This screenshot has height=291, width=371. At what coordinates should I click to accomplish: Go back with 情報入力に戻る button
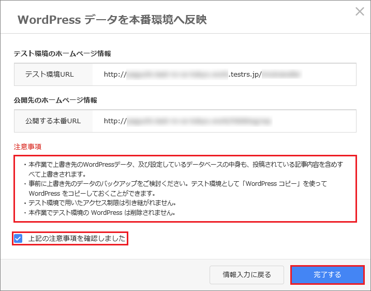(x=246, y=274)
